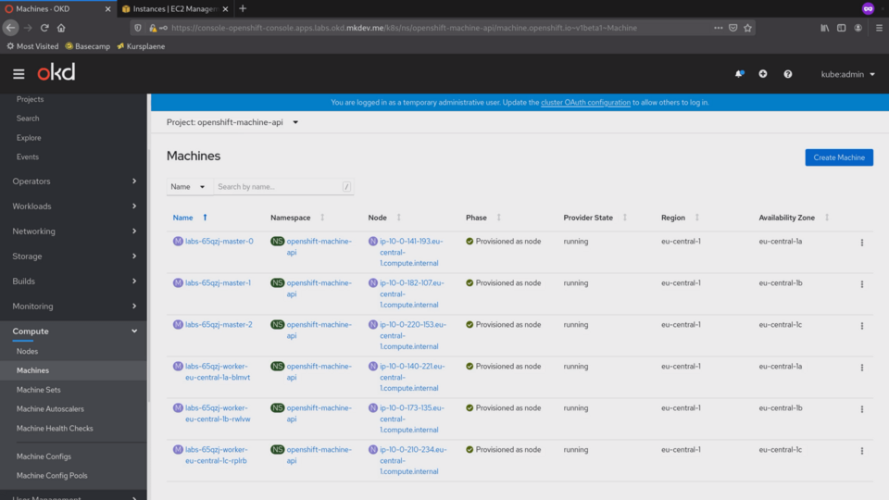The height and width of the screenshot is (500, 889).
Task: Select Machine Sets in sidebar
Action: 39,390
